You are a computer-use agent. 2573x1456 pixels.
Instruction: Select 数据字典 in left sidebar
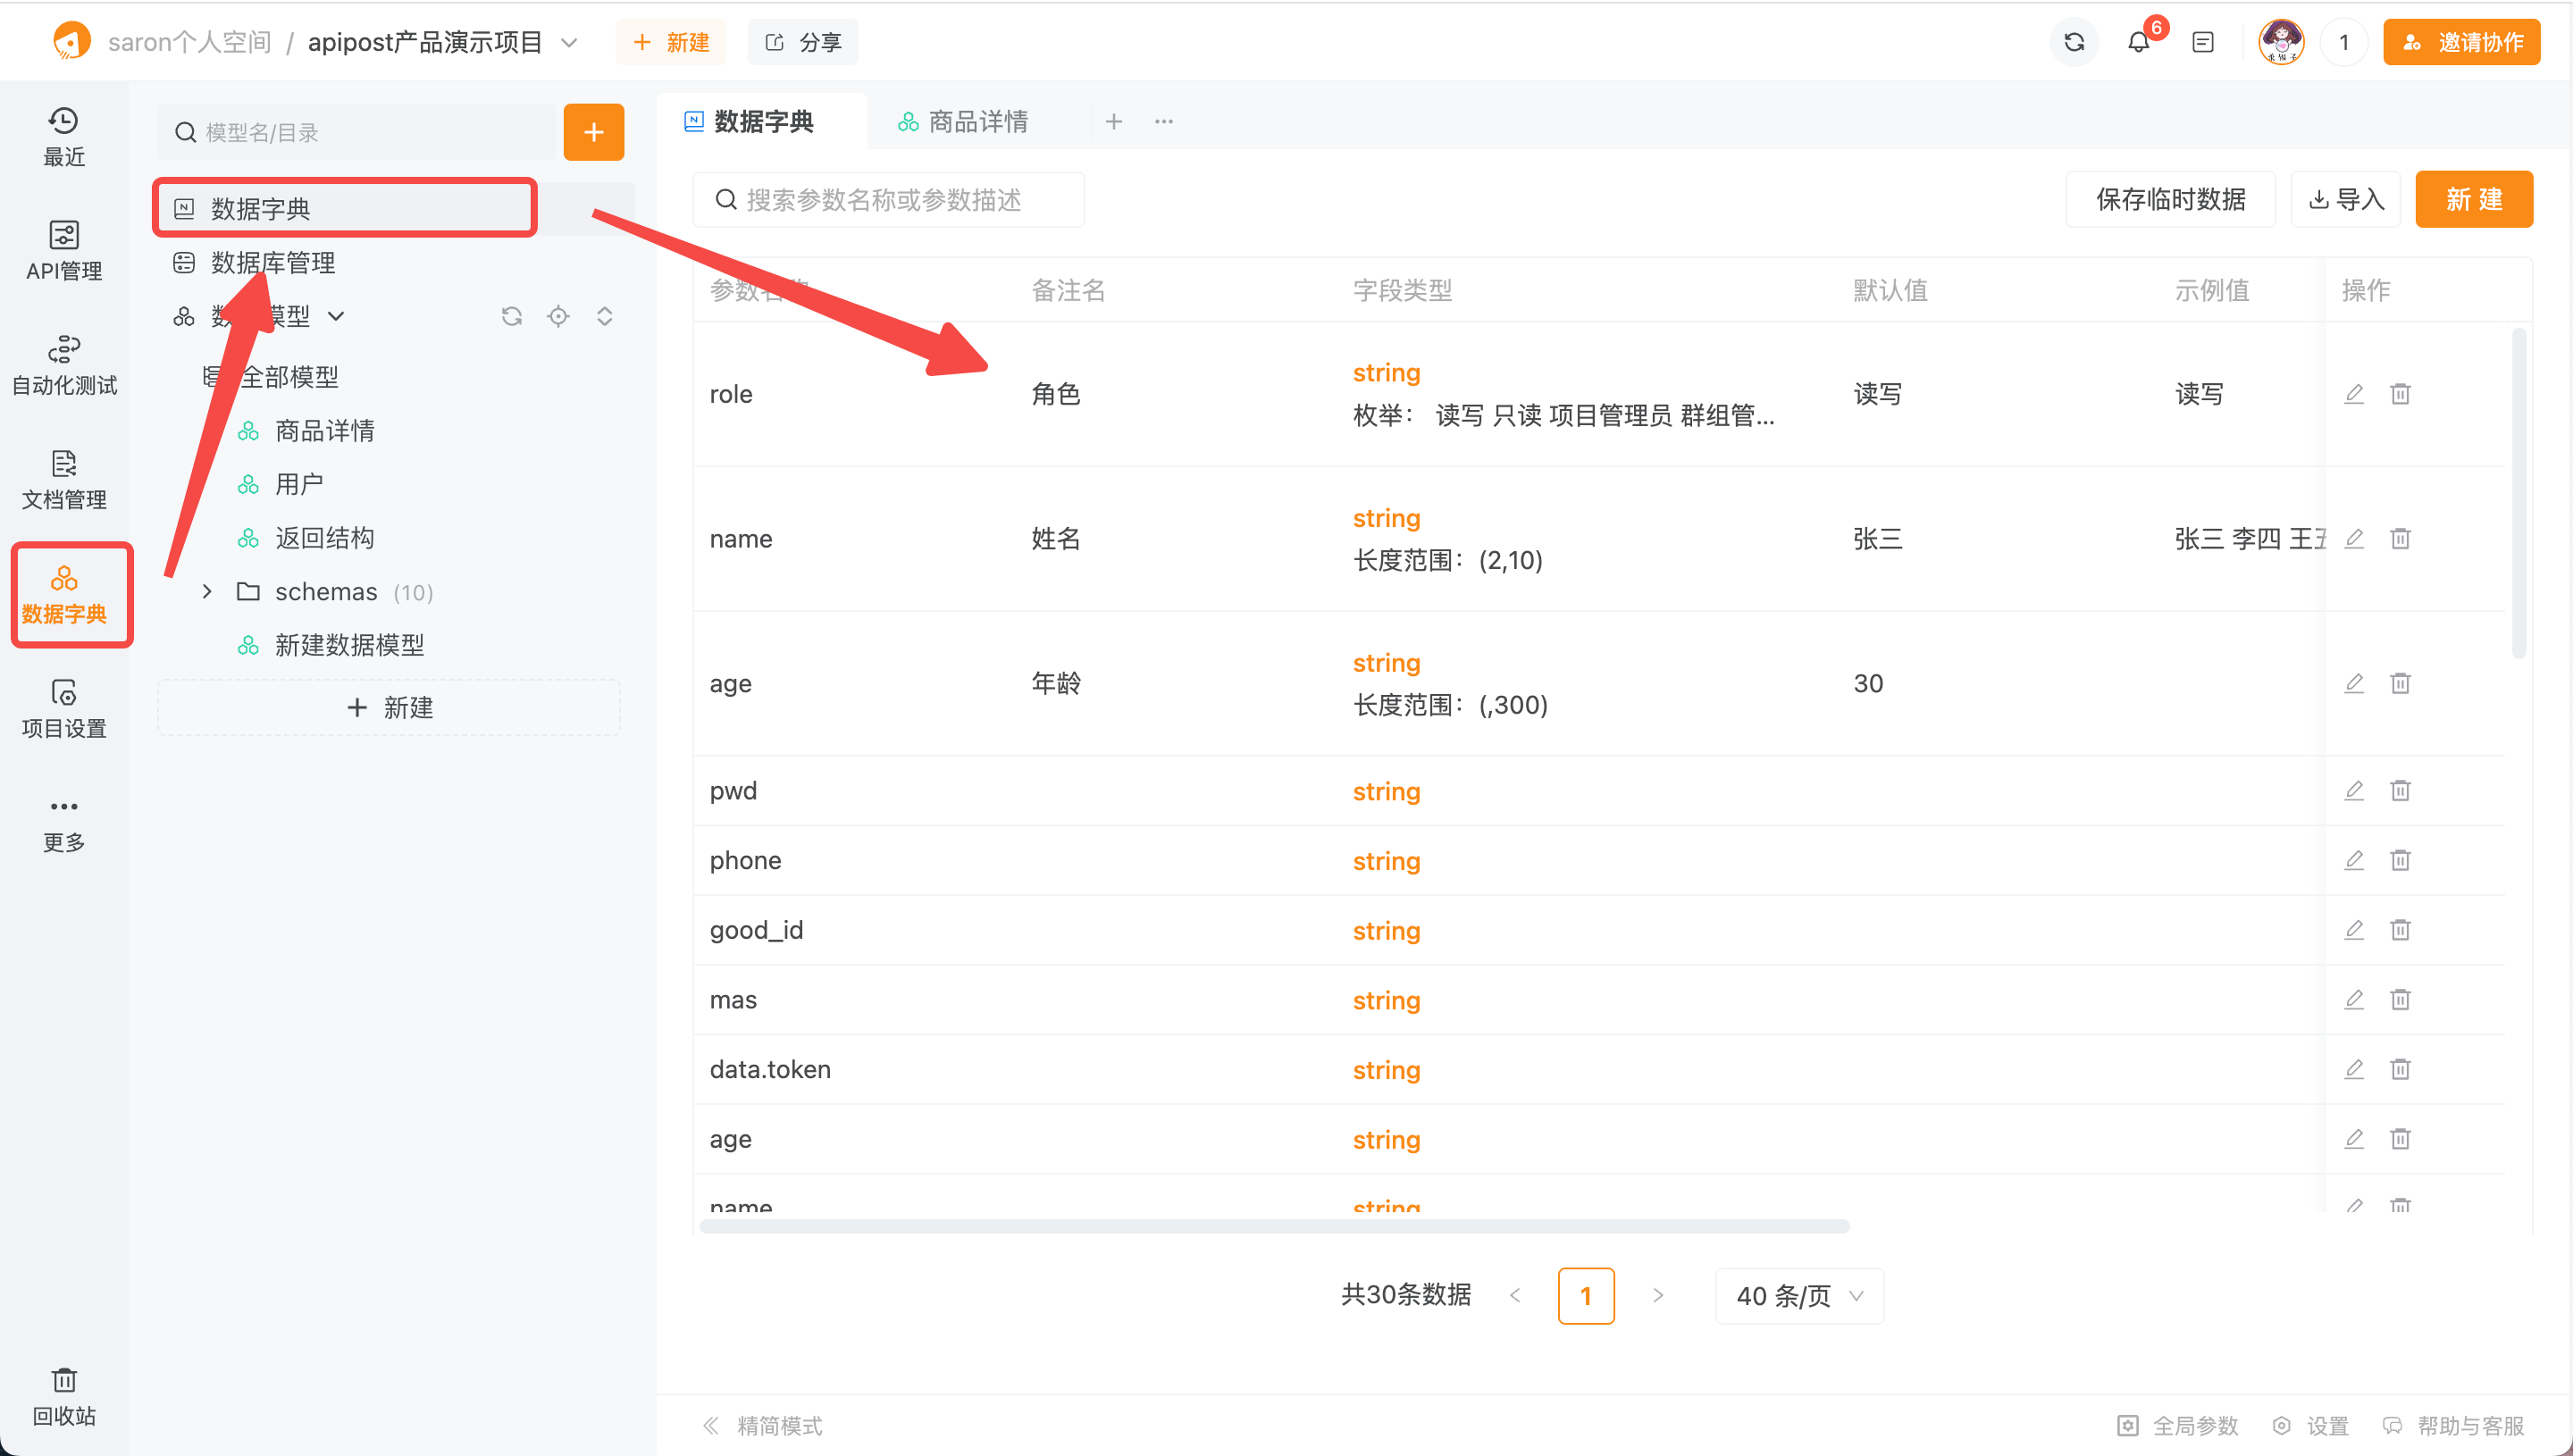(x=64, y=595)
